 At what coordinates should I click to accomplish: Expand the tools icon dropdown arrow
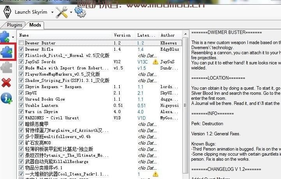[x=71, y=12]
